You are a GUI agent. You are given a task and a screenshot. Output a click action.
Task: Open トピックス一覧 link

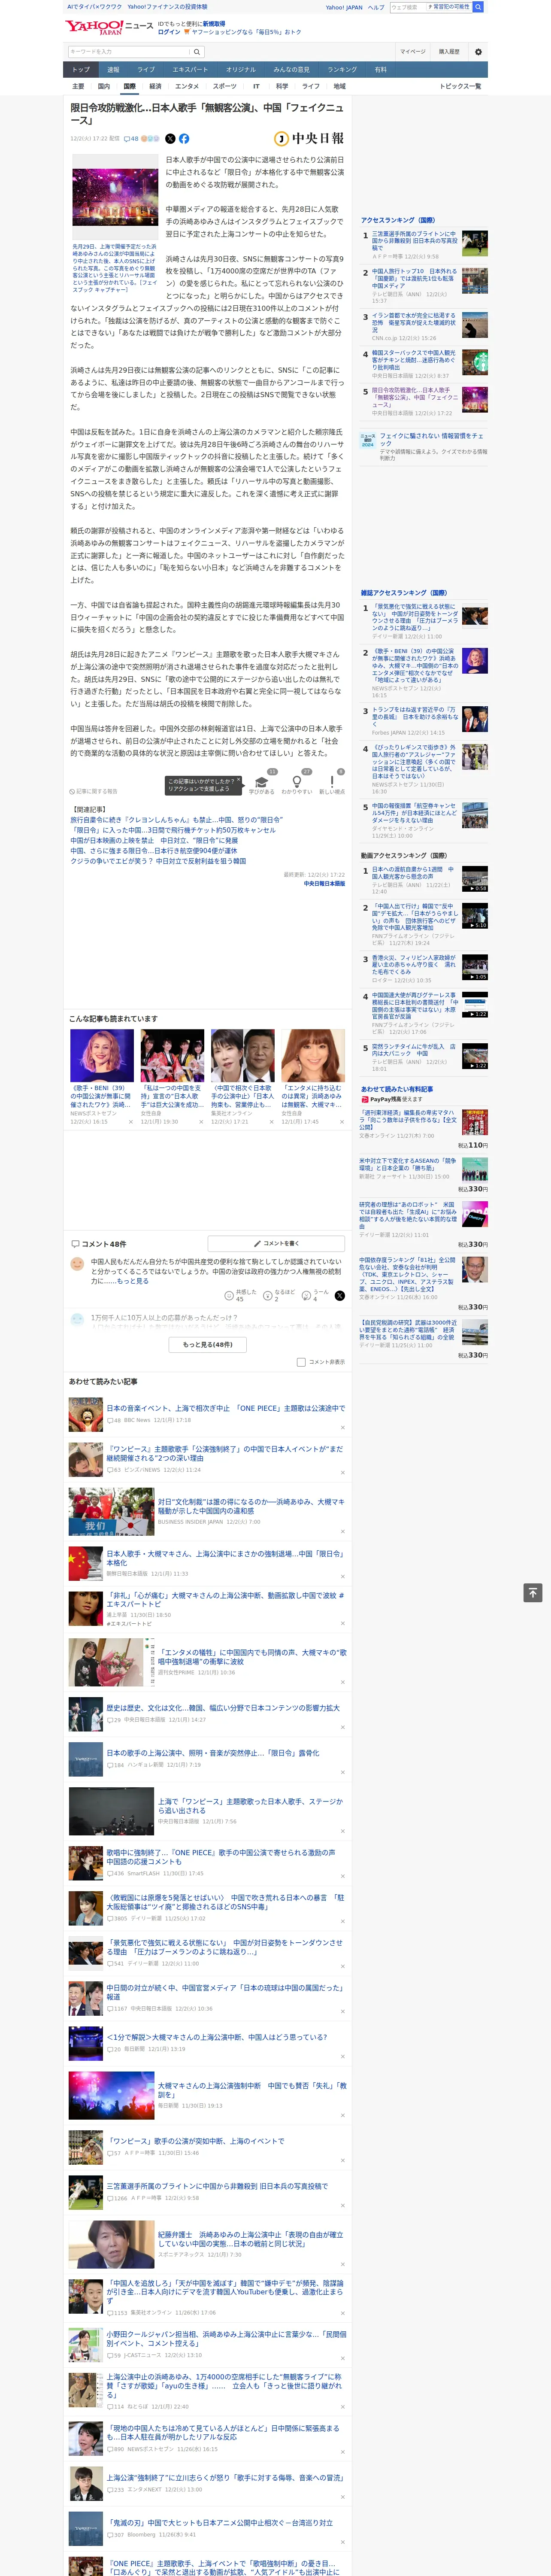tap(460, 87)
